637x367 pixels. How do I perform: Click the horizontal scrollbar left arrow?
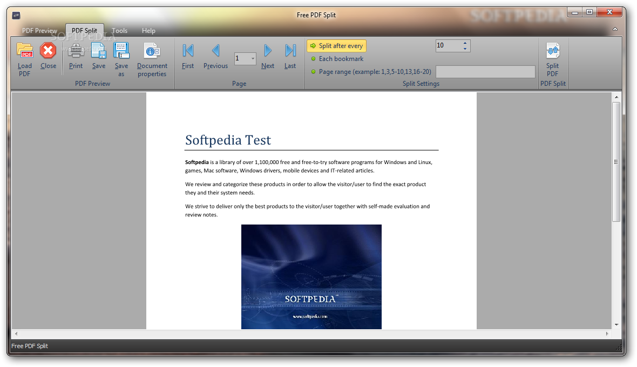[x=16, y=334]
